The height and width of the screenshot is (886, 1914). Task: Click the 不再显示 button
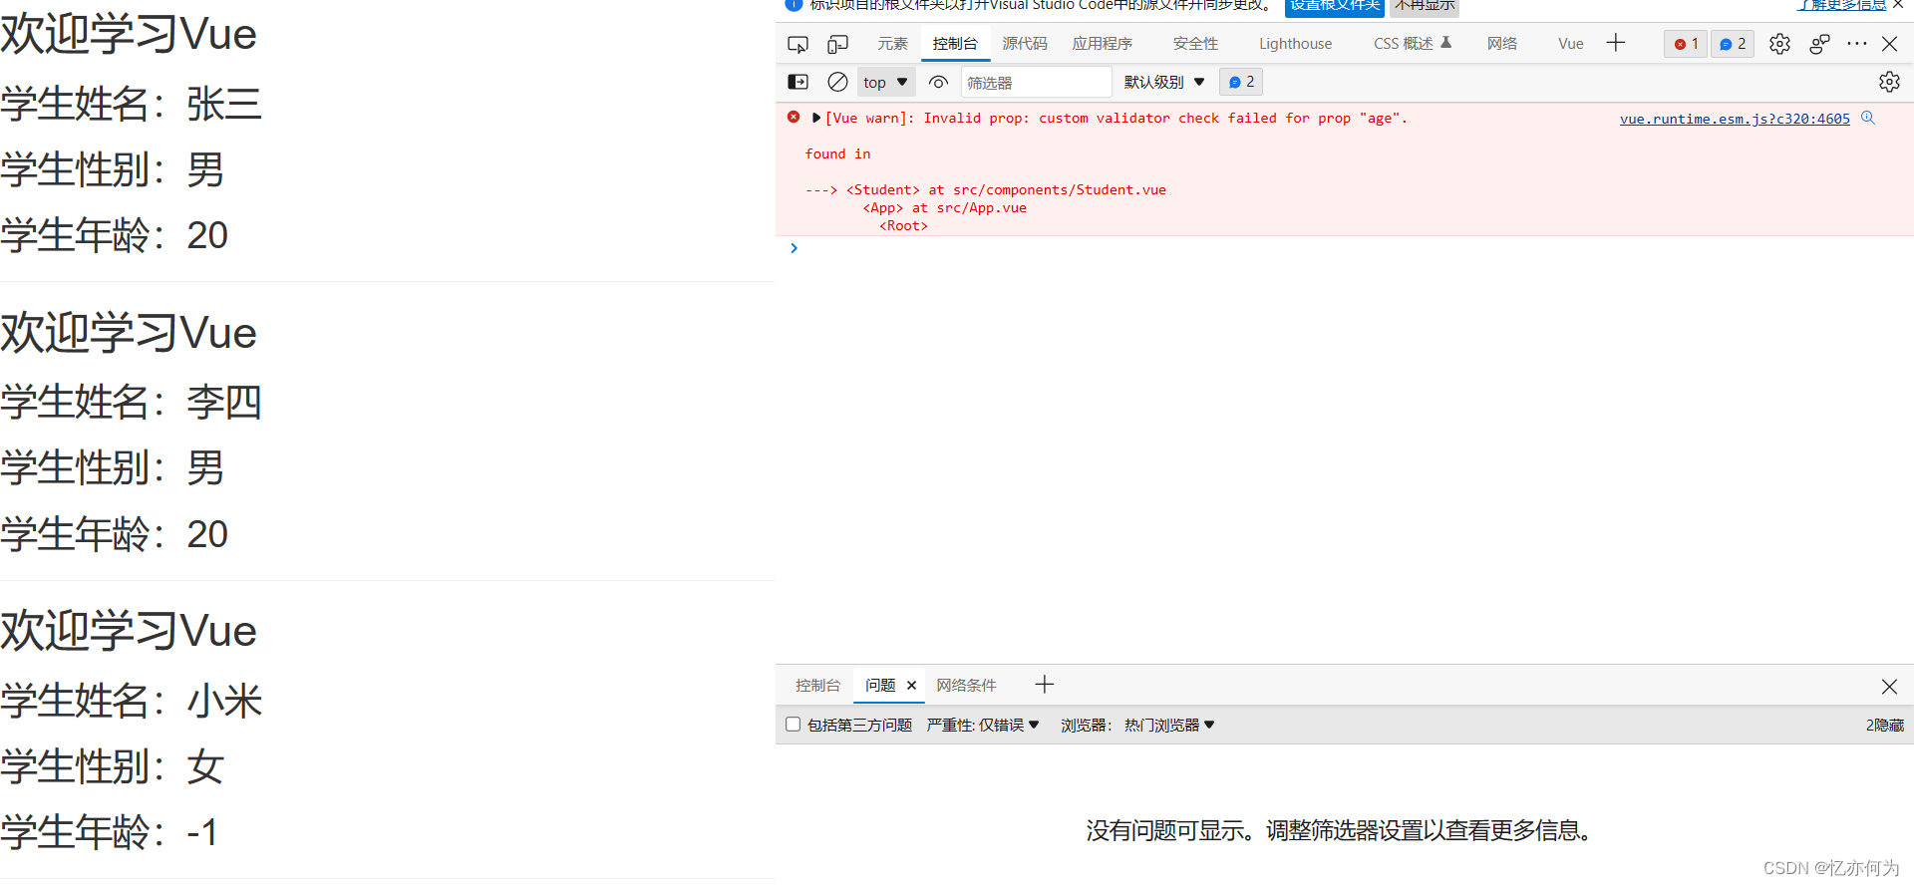[x=1425, y=6]
